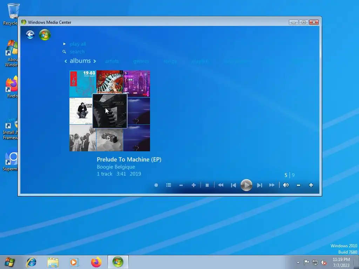Open the Windows Start button

(9, 262)
